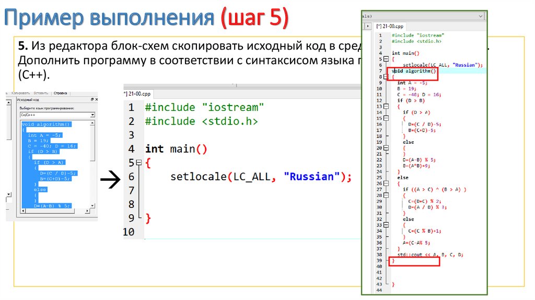Select the [*] 21-00.cpp tab in right editor
The image size is (535, 300).
390,26
